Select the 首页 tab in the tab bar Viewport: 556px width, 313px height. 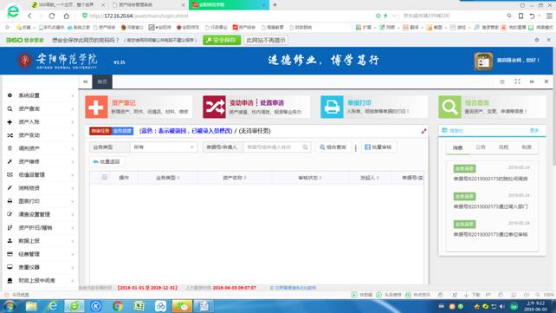coord(102,82)
